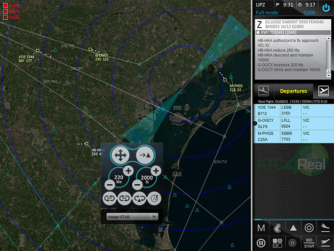Decrease altitude with minus beside 2000 ft
This screenshot has width=334, height=251.
(x=137, y=184)
